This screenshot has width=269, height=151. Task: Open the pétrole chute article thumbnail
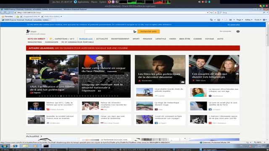145,92
